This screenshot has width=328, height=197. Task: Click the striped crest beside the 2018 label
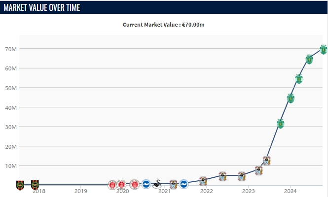pyautogui.click(x=35, y=185)
